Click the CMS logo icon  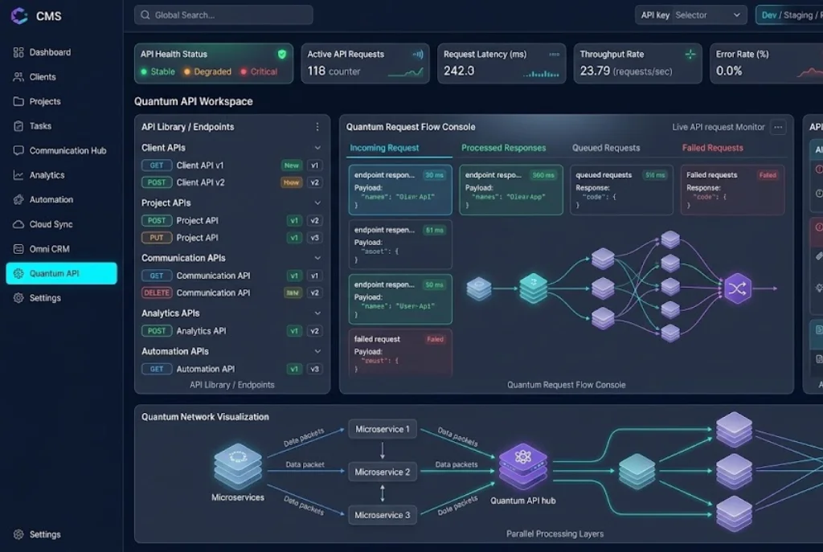[x=19, y=16]
